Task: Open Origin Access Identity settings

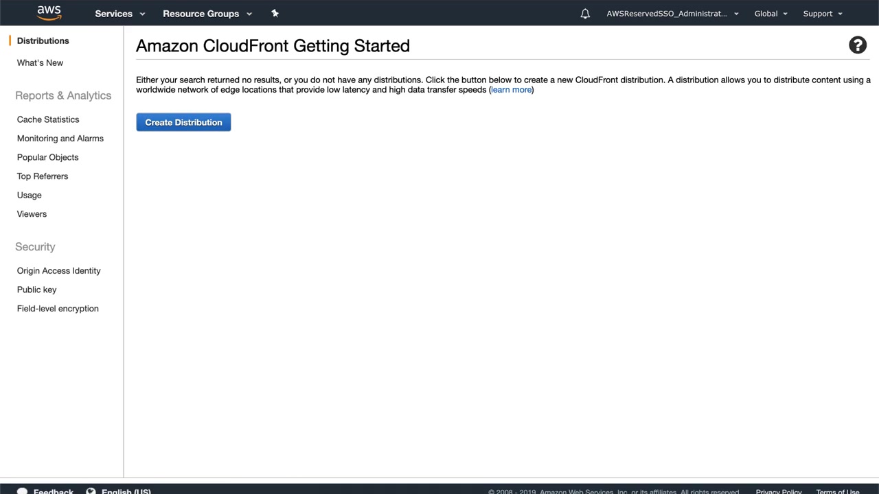Action: click(59, 271)
